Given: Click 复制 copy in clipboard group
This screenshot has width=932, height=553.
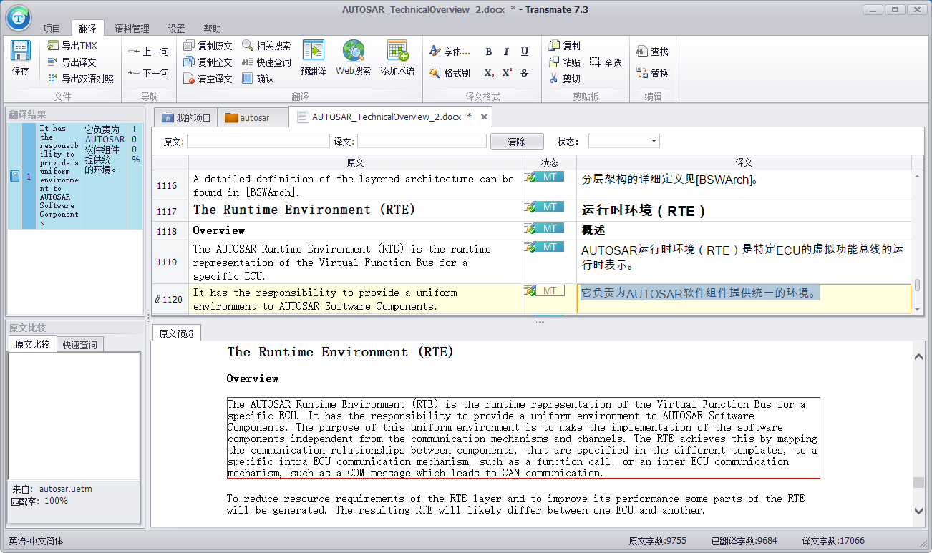Looking at the screenshot, I should (x=565, y=45).
